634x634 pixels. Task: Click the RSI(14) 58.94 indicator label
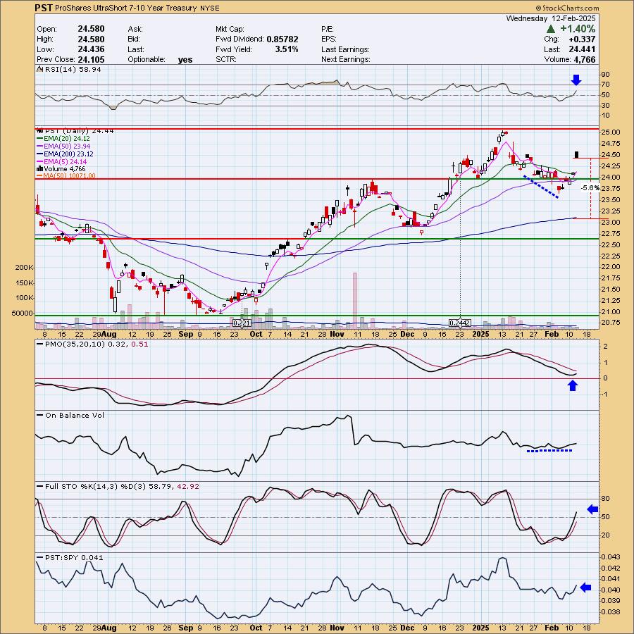click(73, 69)
